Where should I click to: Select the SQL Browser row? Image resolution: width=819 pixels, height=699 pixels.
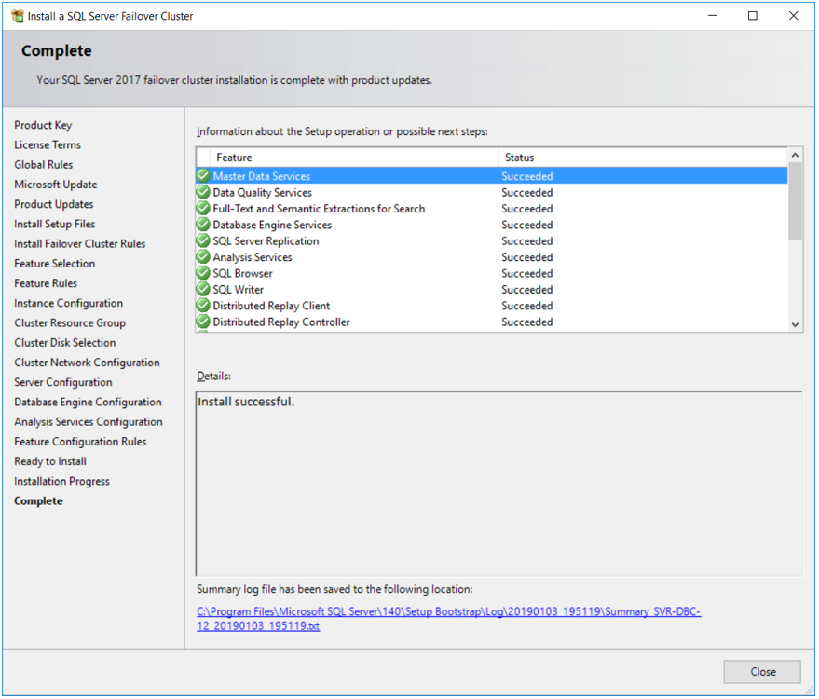tap(492, 273)
